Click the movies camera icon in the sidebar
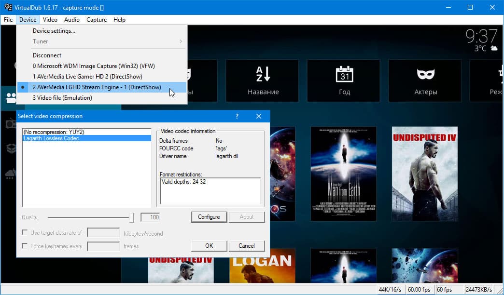 click(x=11, y=98)
